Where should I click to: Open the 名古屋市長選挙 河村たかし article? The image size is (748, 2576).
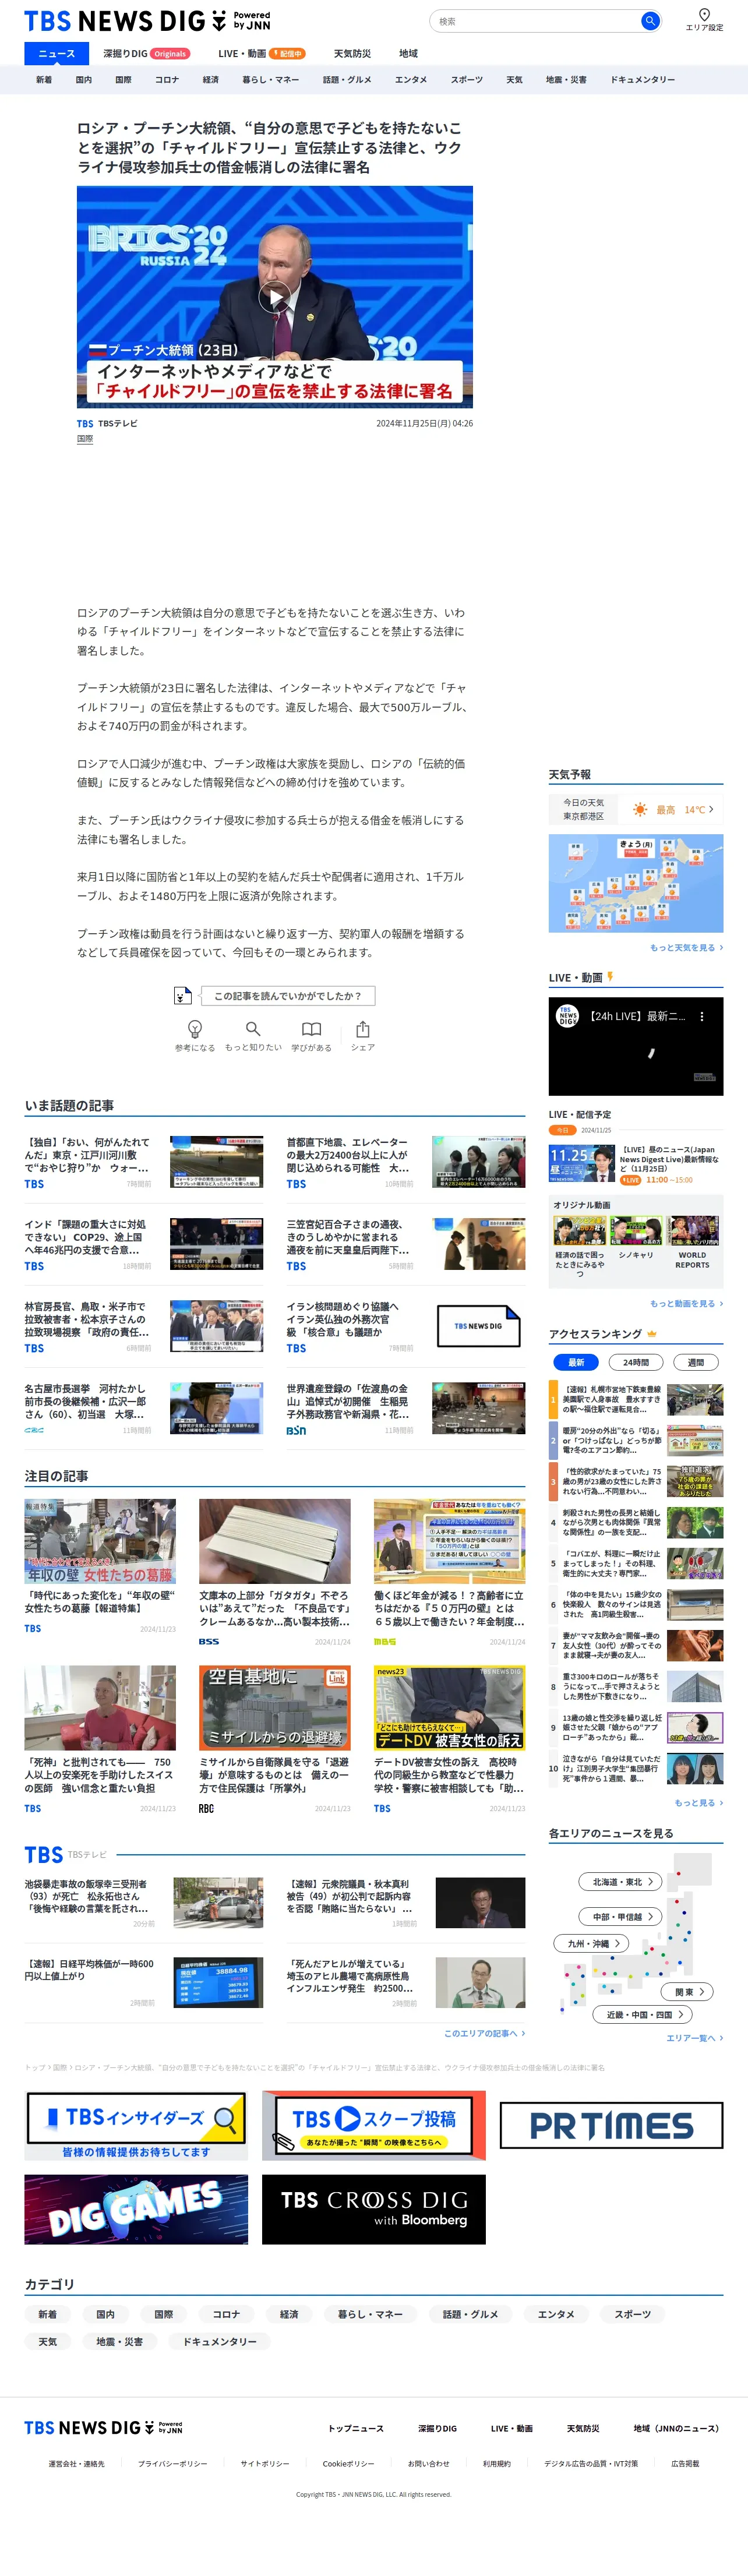tap(144, 1408)
